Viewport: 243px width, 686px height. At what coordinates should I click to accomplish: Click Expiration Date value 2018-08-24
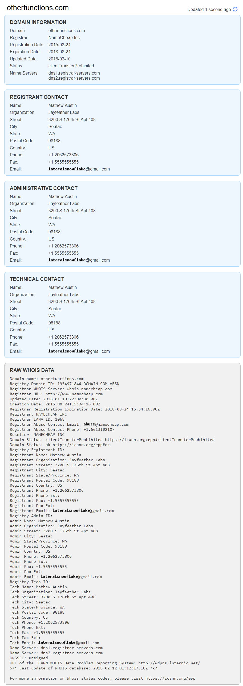coord(59,52)
